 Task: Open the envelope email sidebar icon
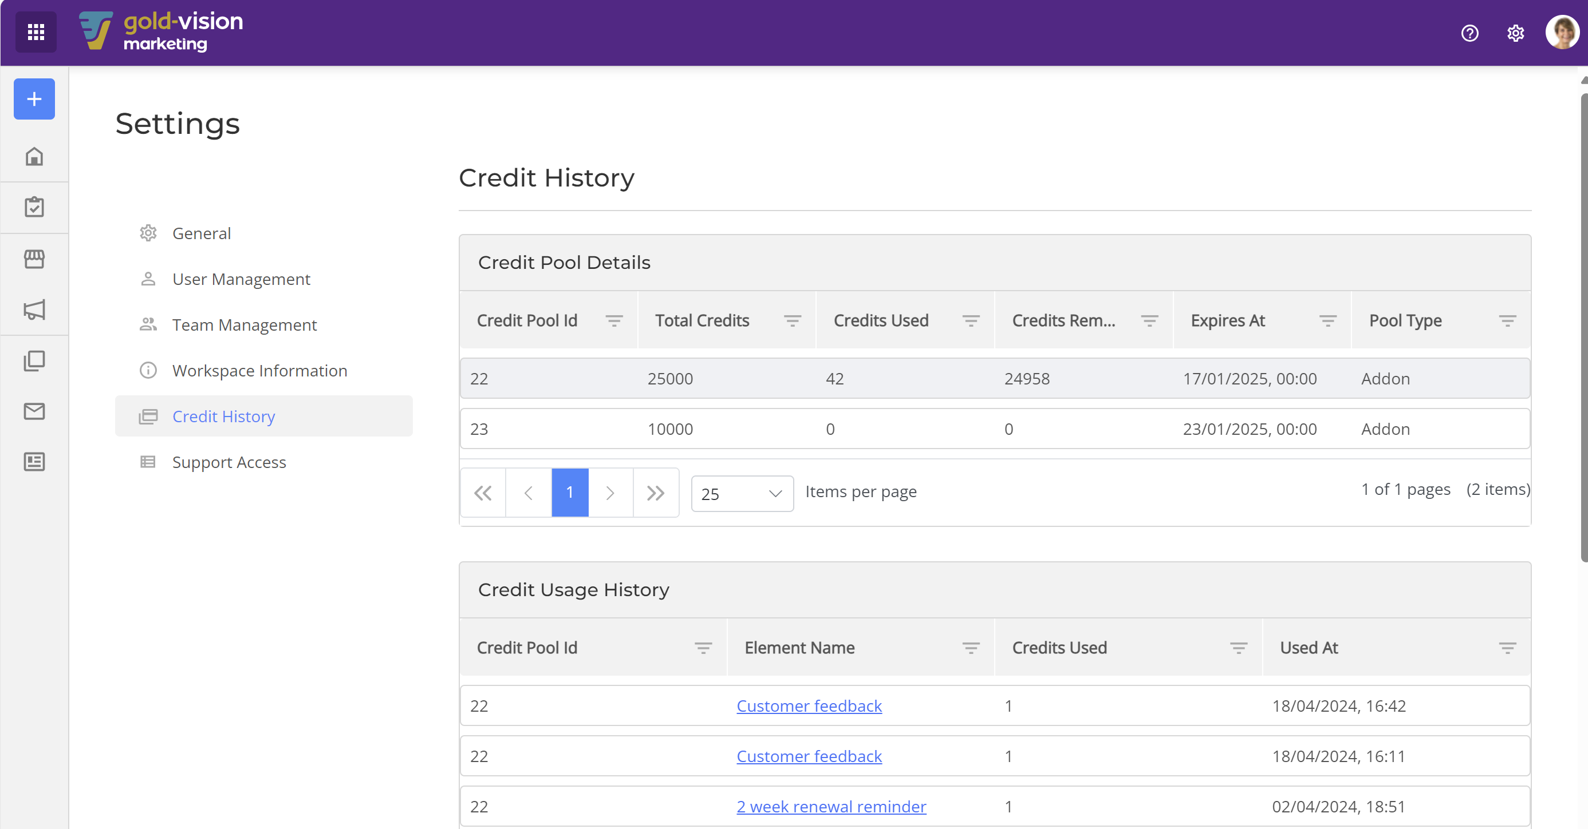click(34, 411)
